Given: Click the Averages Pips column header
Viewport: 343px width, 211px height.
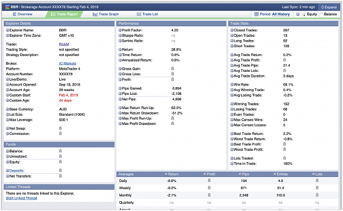Looking at the screenshot, I should tap(244, 174).
